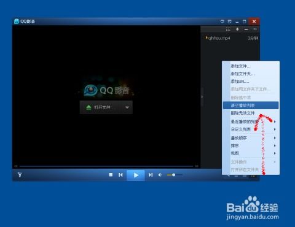
Task: Expand the arrow next to 视图
Action: pyautogui.click(x=275, y=153)
